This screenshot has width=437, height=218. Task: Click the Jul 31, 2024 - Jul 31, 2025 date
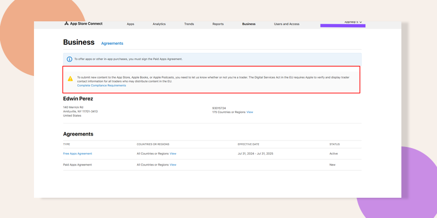point(256,154)
